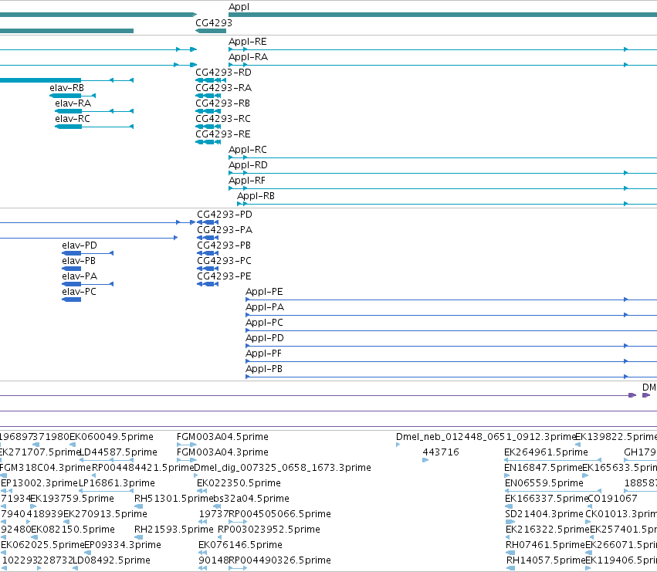
Task: Click the CG4293-PE protein label
Action: 224,277
